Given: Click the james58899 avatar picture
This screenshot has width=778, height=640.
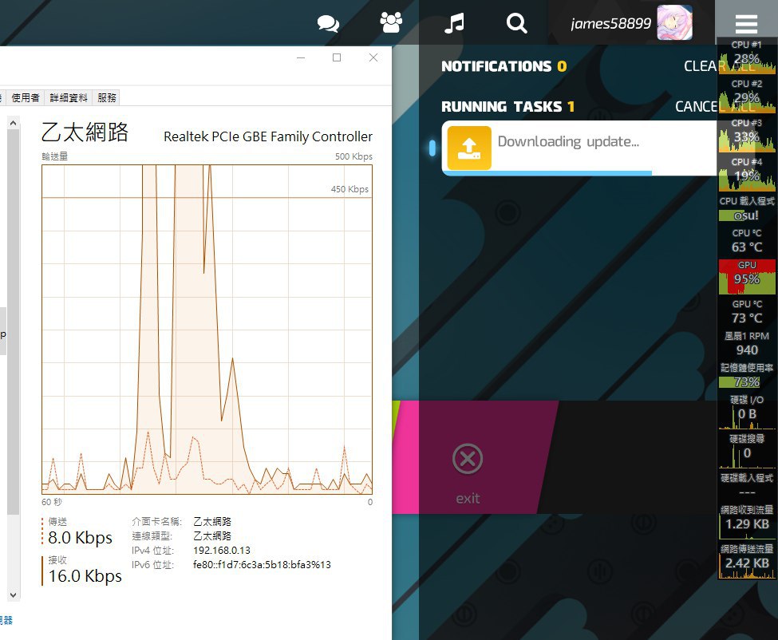Looking at the screenshot, I should (674, 23).
